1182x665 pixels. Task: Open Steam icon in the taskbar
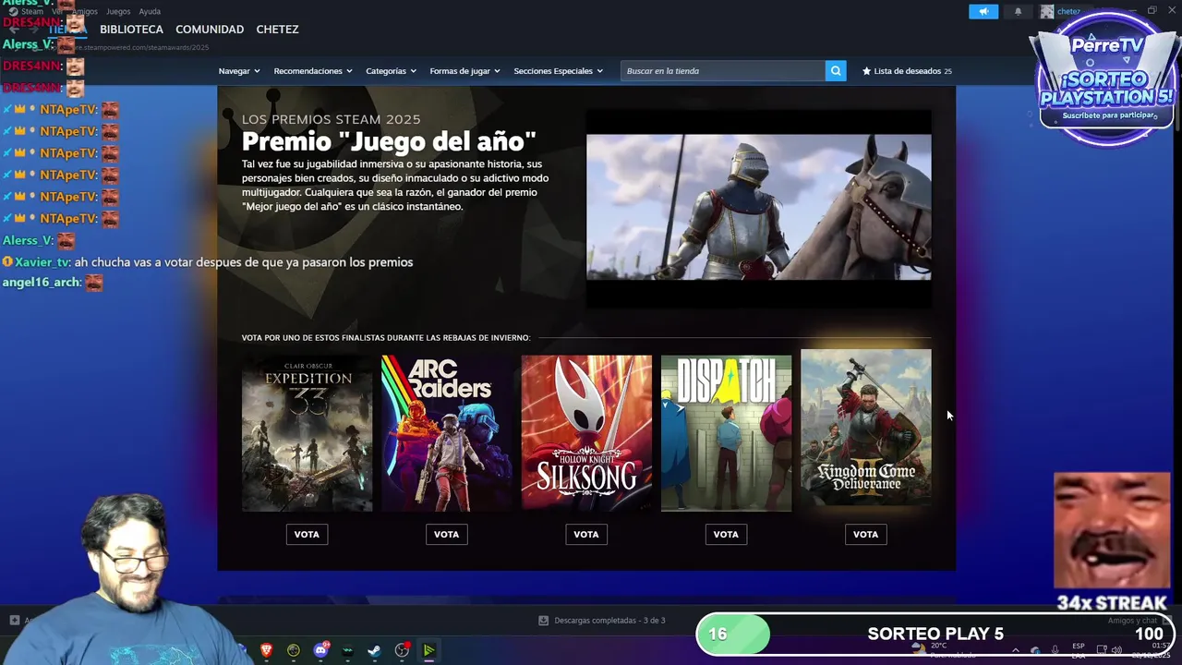click(374, 650)
